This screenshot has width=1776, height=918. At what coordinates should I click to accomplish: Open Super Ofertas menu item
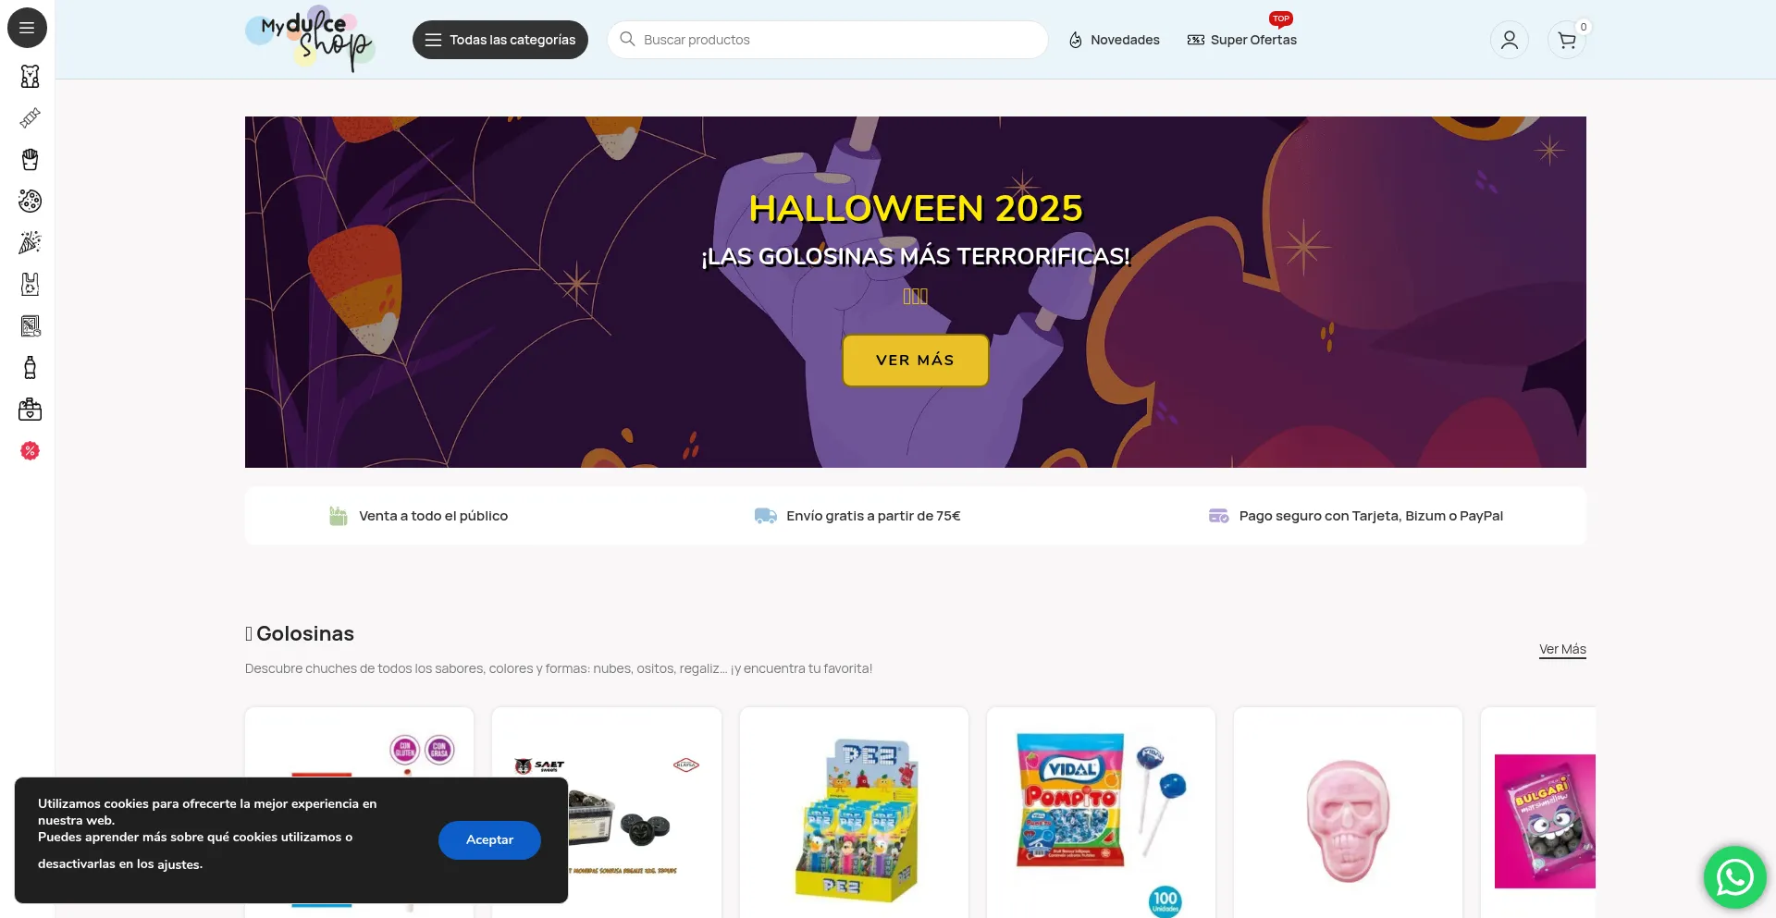click(x=1242, y=40)
